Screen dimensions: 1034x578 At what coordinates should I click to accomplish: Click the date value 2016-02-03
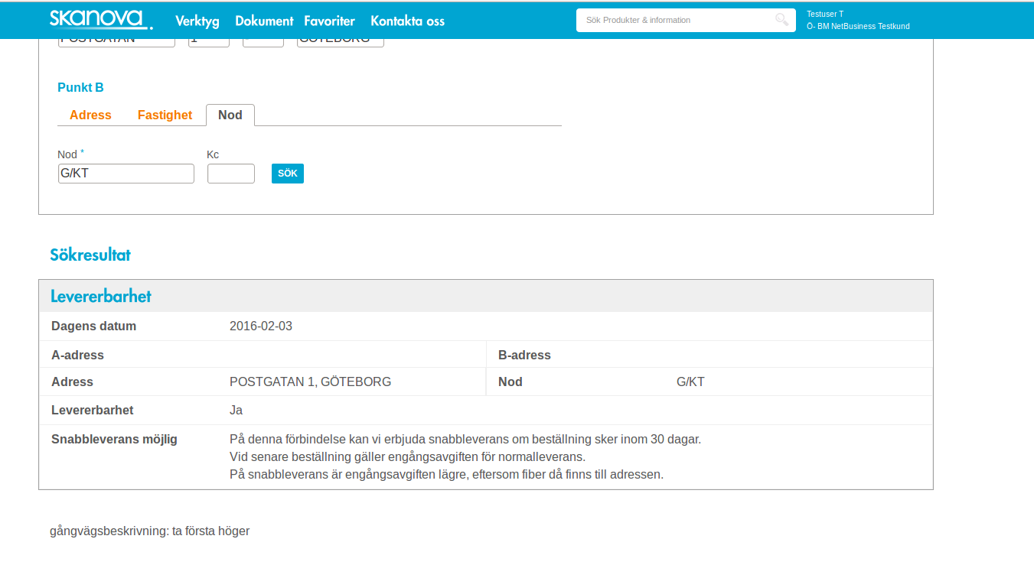[x=261, y=326]
